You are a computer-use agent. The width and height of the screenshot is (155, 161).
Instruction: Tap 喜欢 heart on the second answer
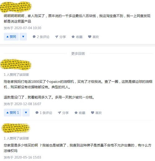click(96, 113)
